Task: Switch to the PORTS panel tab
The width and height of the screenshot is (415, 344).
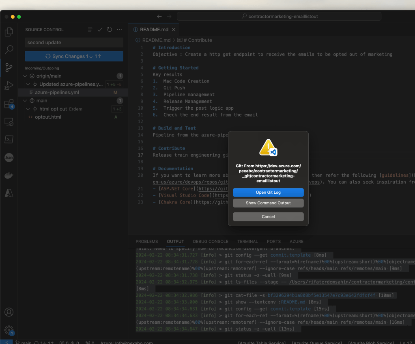Action: (x=274, y=241)
